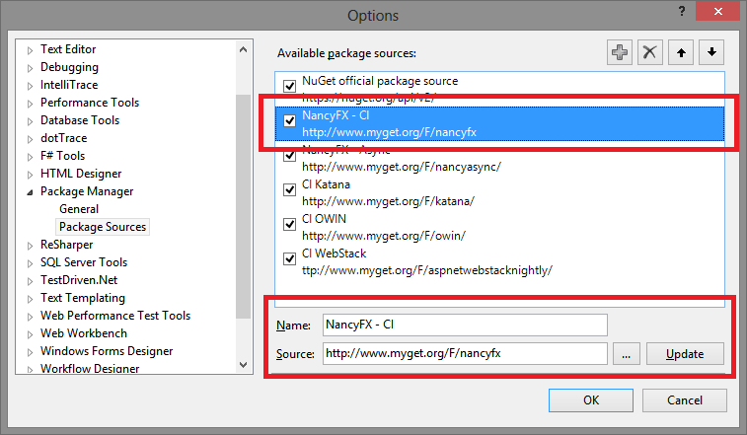Image resolution: width=747 pixels, height=435 pixels.
Task: Move selected source down with arrow icon
Action: [x=711, y=52]
